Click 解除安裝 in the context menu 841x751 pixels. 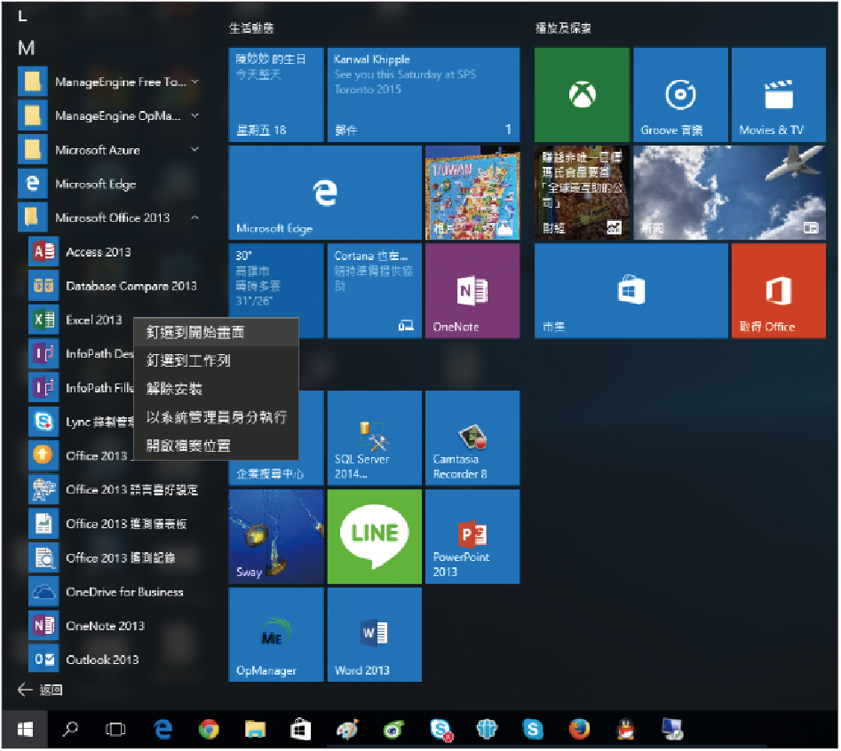(216, 389)
